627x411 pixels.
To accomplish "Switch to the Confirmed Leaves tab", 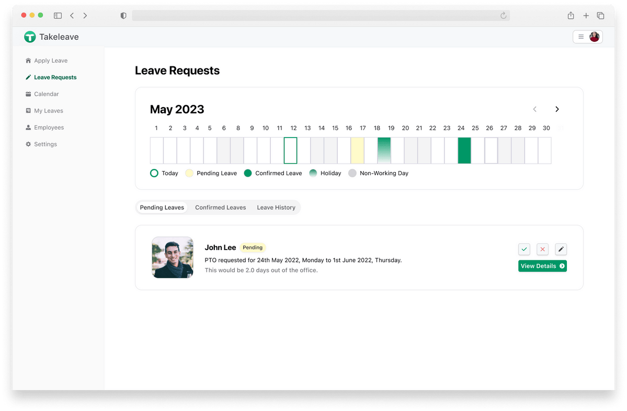I will click(220, 208).
